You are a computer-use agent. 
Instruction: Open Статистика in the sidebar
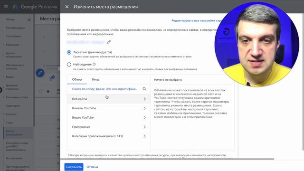pyautogui.click(x=13, y=36)
